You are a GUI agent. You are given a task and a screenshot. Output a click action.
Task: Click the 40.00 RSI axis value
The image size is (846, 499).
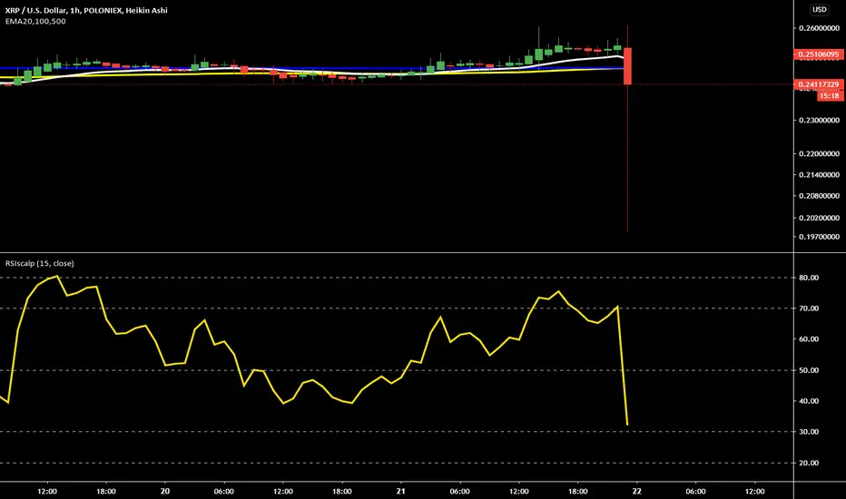[x=809, y=401]
